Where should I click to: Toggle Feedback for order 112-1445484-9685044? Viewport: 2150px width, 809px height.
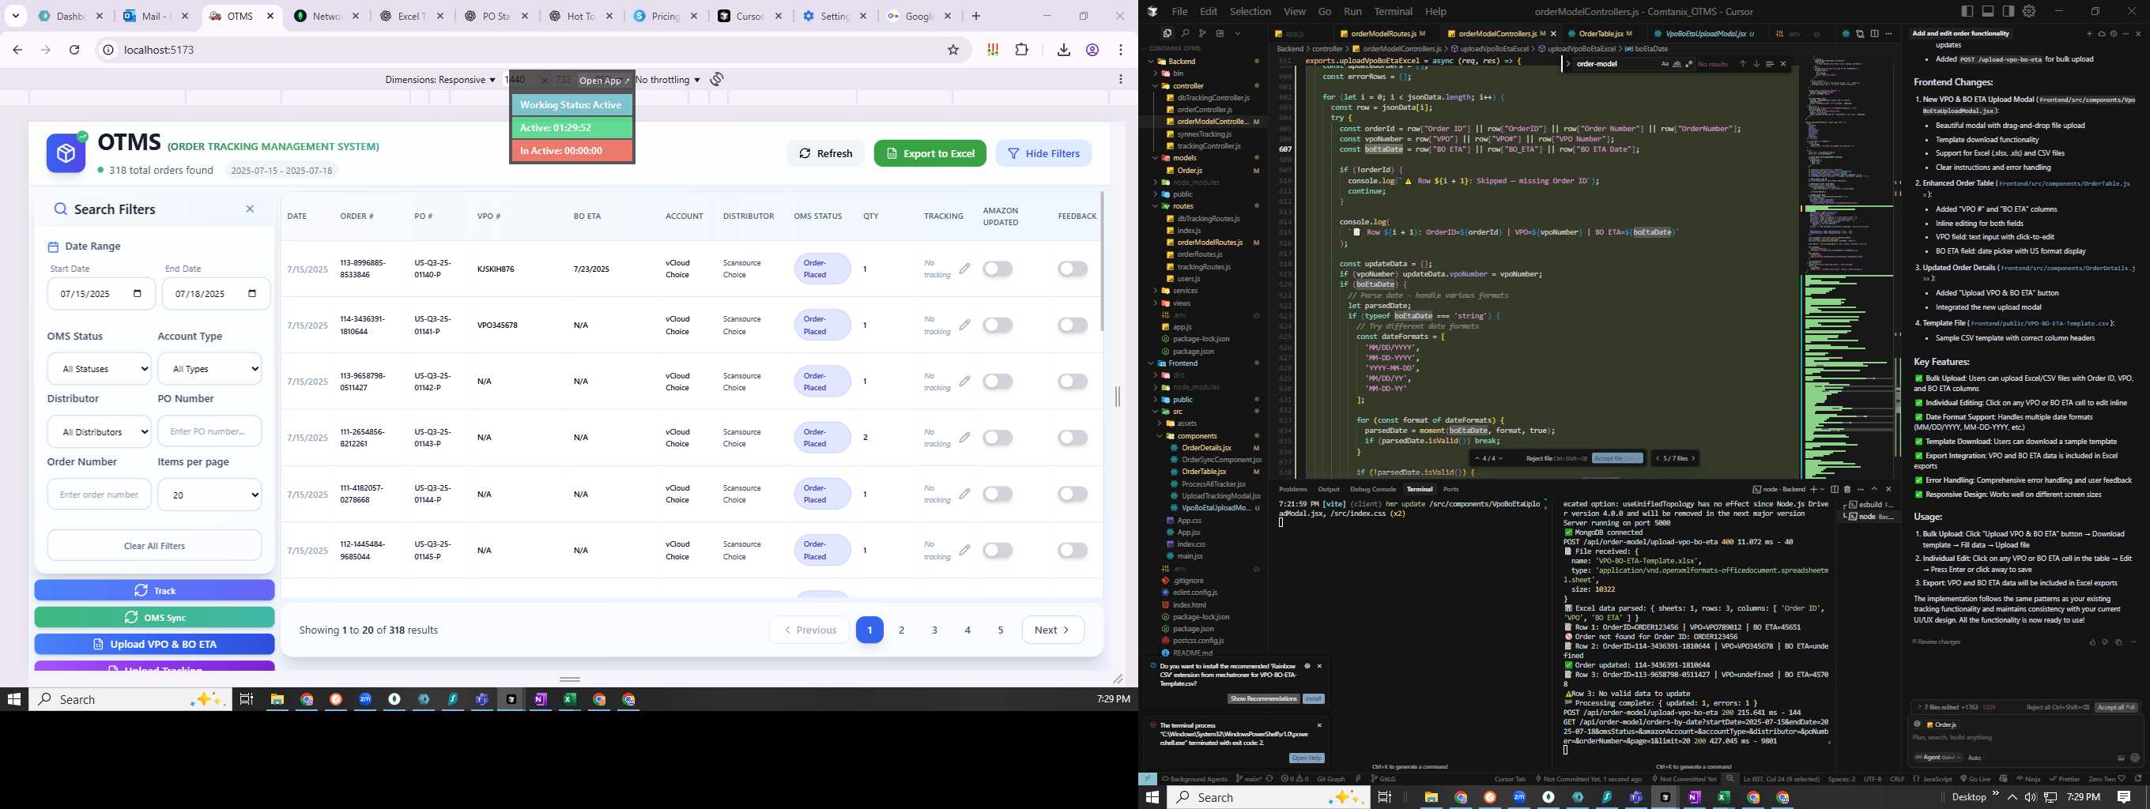click(x=1073, y=551)
